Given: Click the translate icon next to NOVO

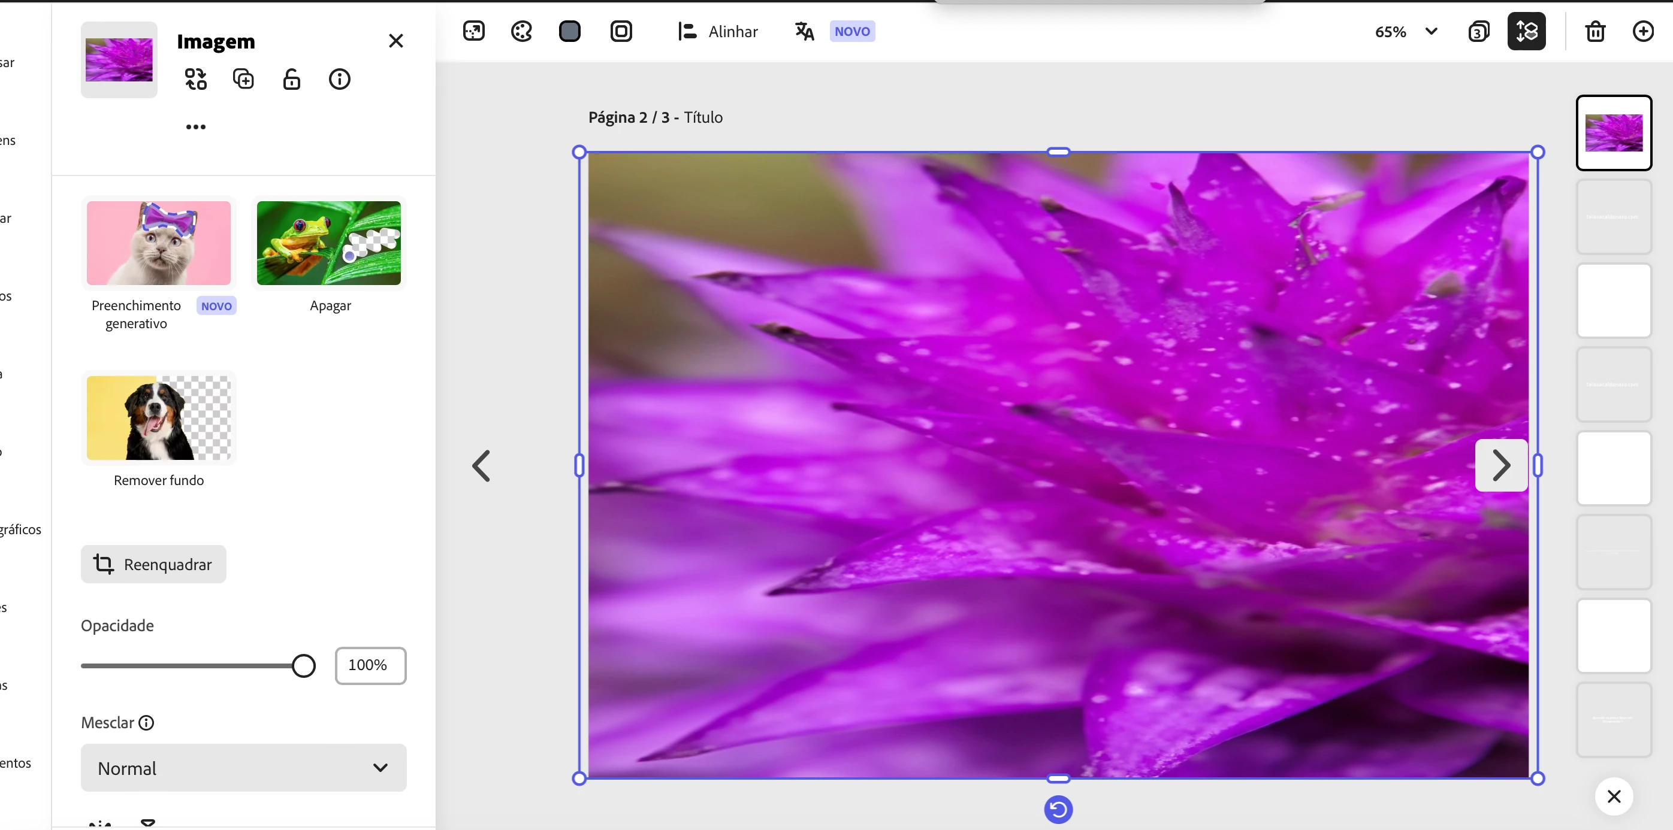Looking at the screenshot, I should pos(804,31).
